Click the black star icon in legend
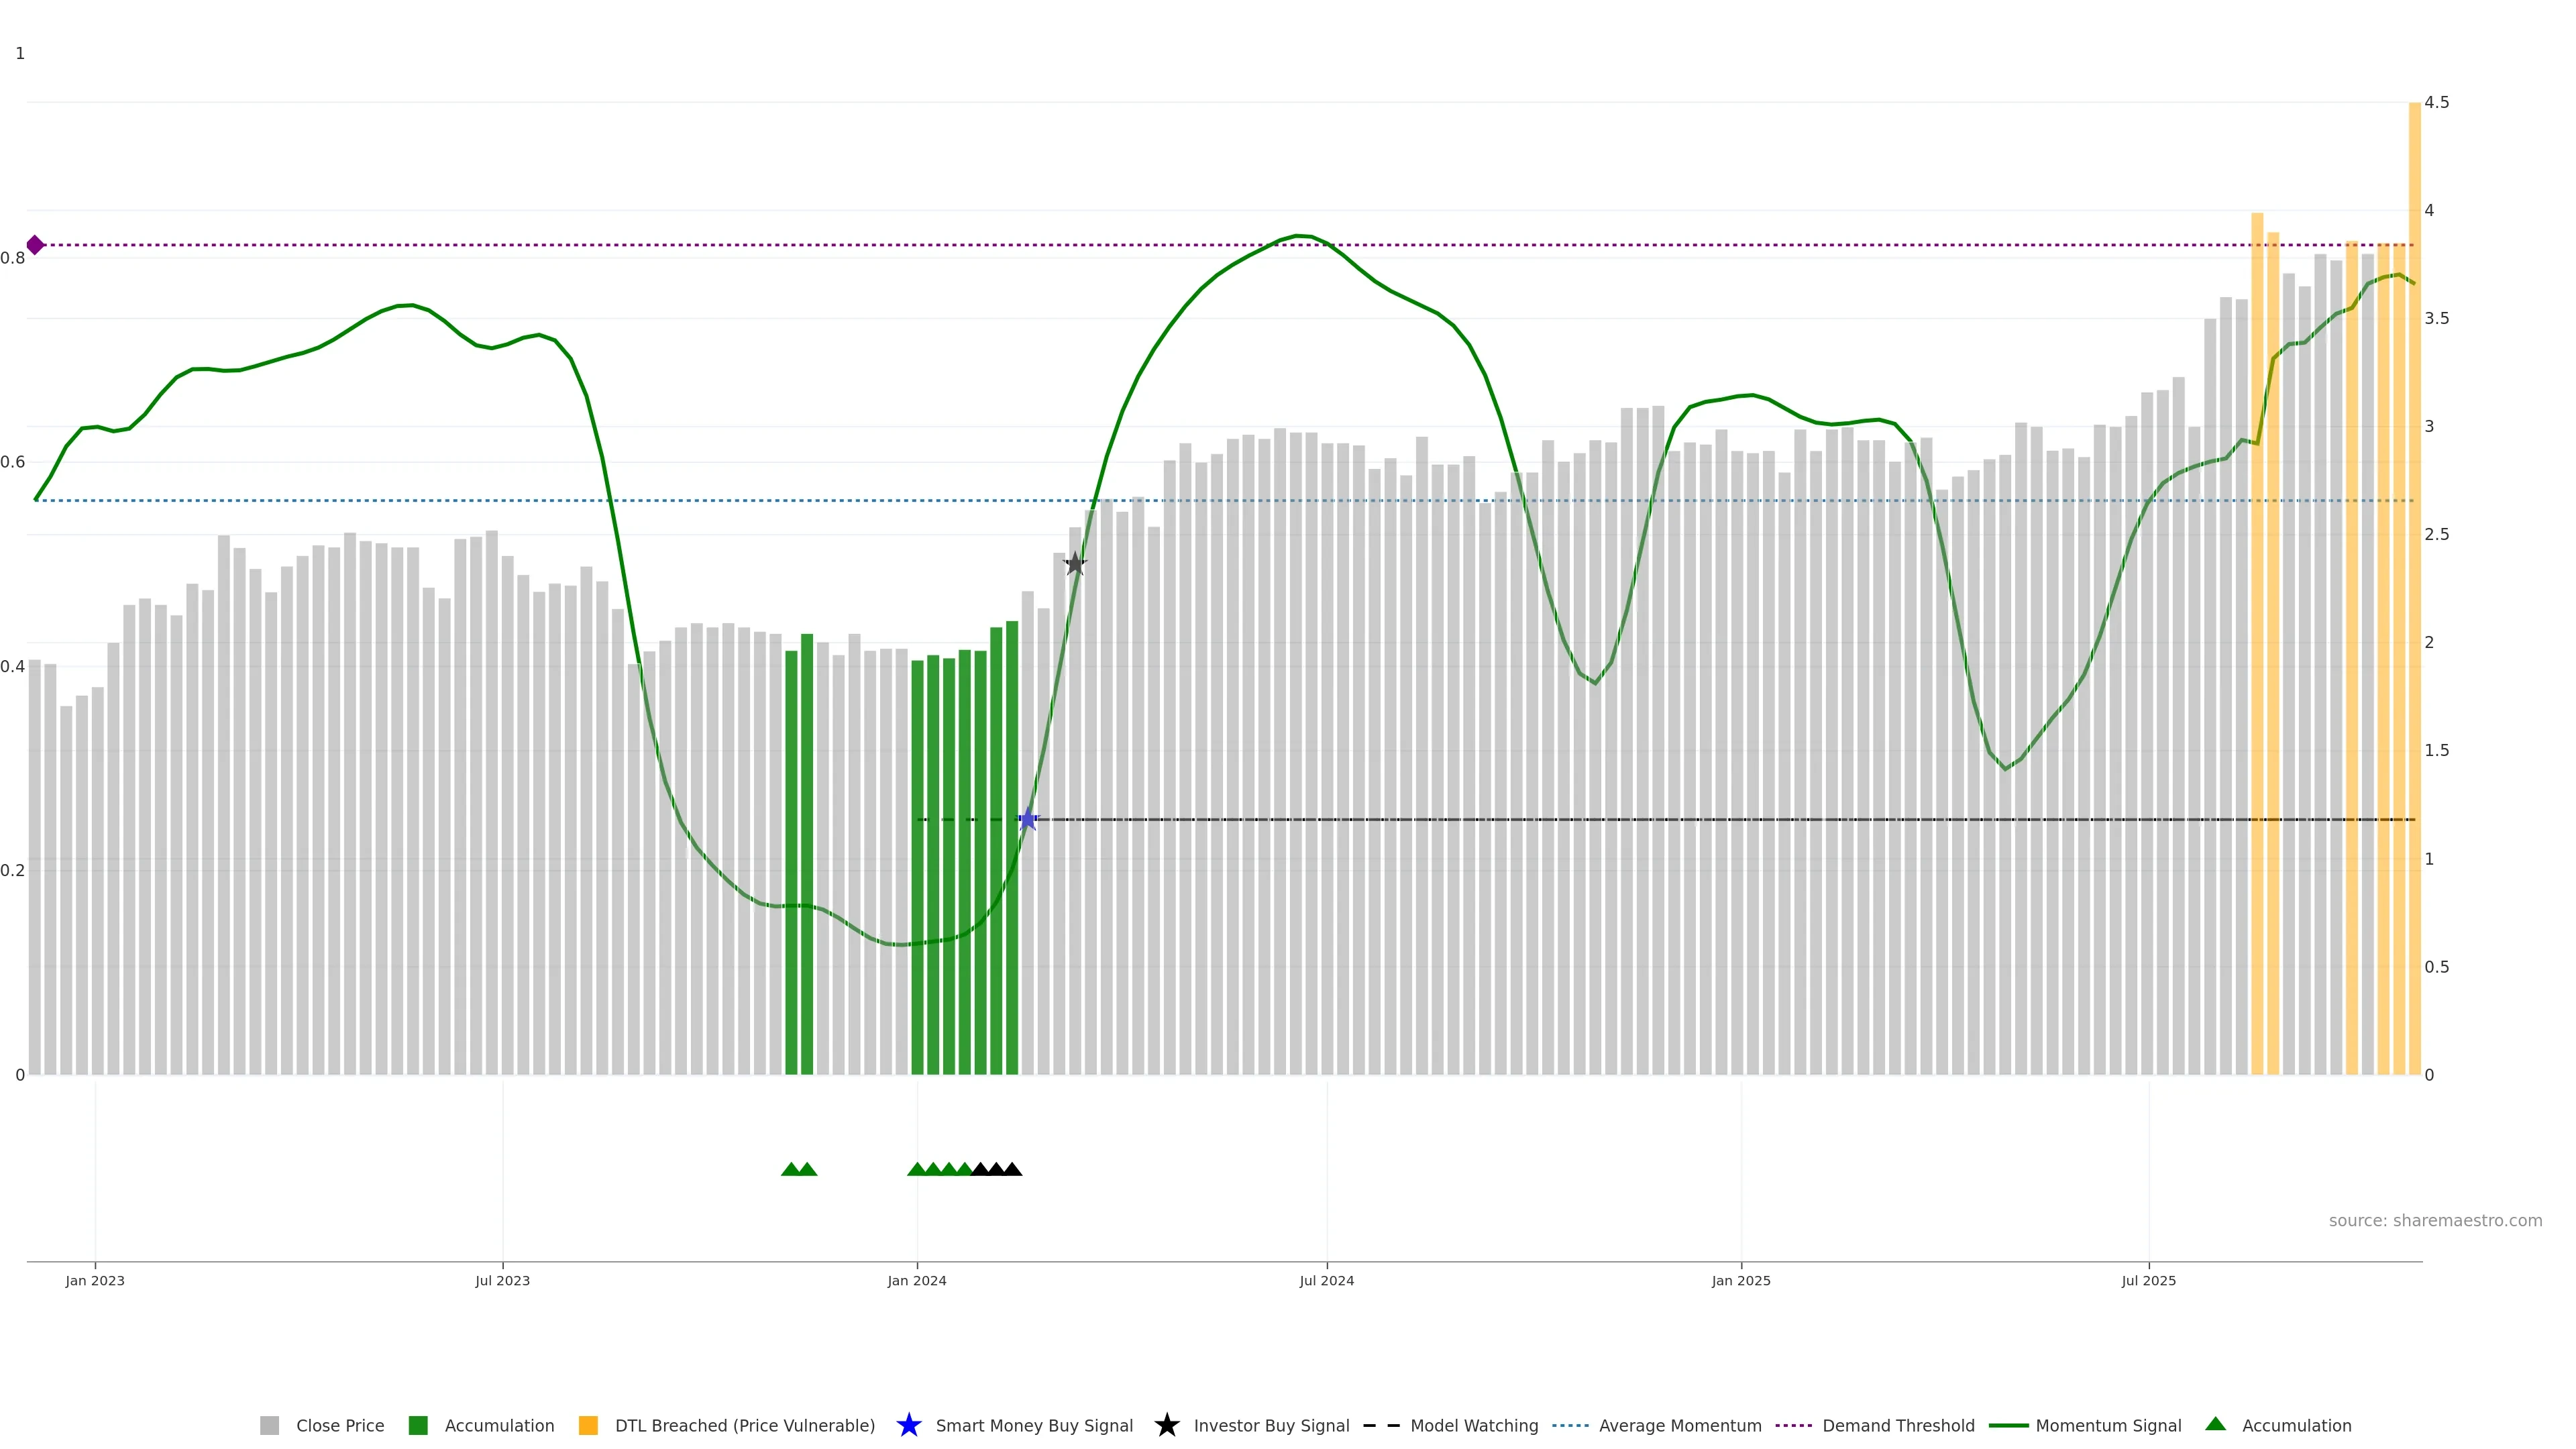2576x1449 pixels. pos(1166,1425)
